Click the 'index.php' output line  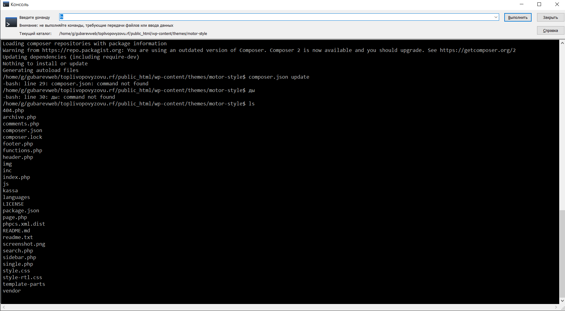pos(16,177)
